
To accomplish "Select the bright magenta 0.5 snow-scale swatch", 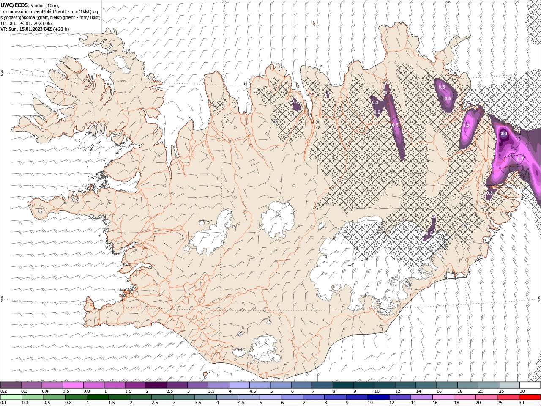I will pos(73,385).
